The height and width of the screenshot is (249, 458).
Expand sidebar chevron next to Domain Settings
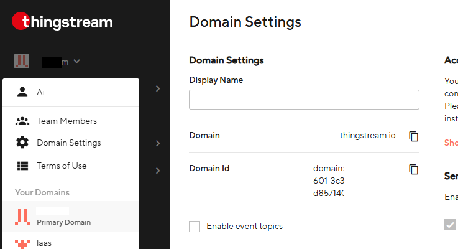158,143
